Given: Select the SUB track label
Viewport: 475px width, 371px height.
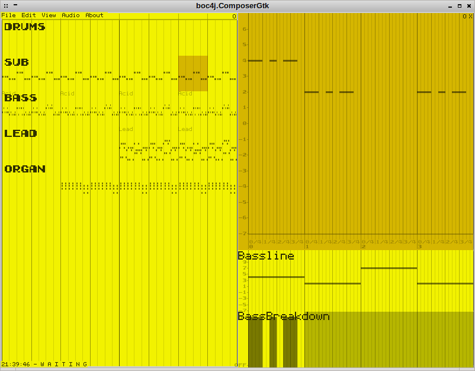Looking at the screenshot, I should click(x=17, y=62).
